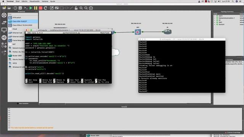The height and width of the screenshot is (137, 244).
Task: Open the Ventana menu
Action: click(x=45, y=1)
